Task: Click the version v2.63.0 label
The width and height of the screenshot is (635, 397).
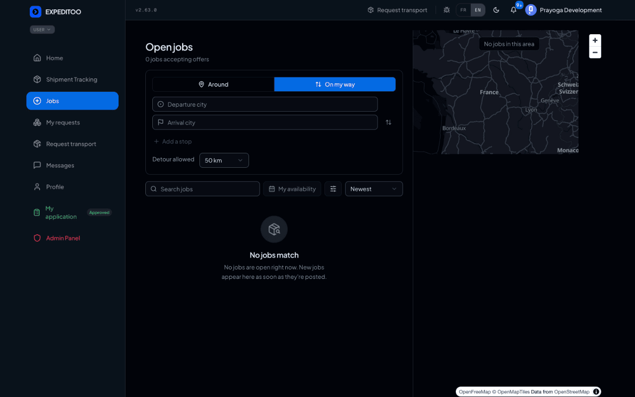Action: pyautogui.click(x=146, y=10)
